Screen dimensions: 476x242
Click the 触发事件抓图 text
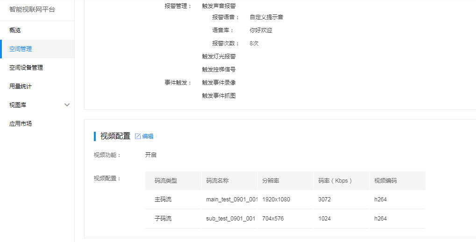coord(219,96)
